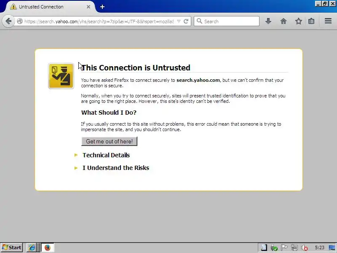Click the address bar URL field
This screenshot has height=253, width=337.
pyautogui.click(x=99, y=22)
